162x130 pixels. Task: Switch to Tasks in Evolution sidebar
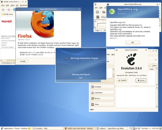pyautogui.click(x=102, y=104)
